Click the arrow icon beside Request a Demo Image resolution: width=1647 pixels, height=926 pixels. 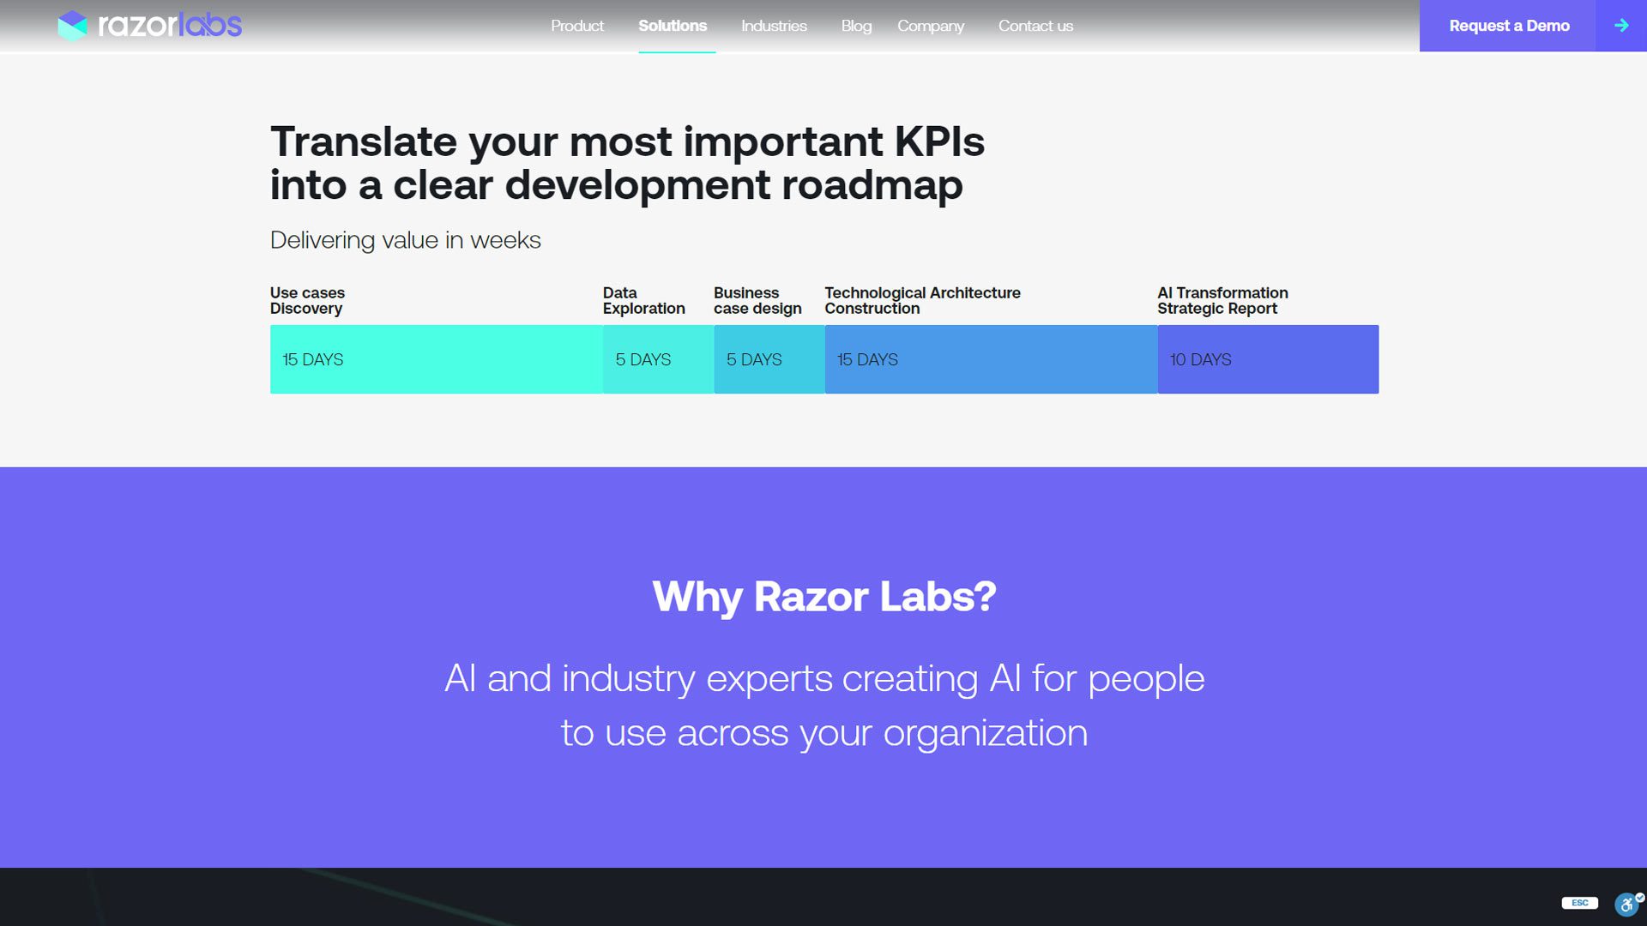1620,26
